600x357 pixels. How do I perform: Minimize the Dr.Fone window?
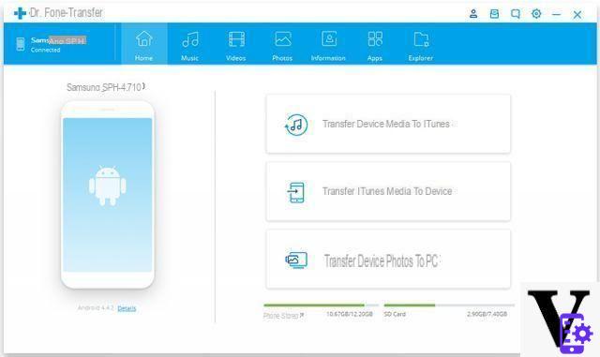tap(556, 15)
